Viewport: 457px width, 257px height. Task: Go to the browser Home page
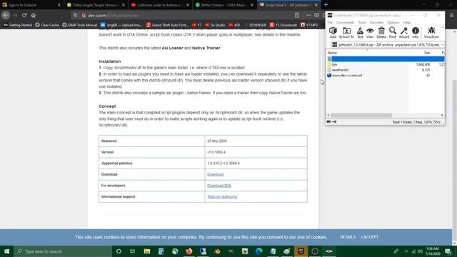tap(34, 15)
